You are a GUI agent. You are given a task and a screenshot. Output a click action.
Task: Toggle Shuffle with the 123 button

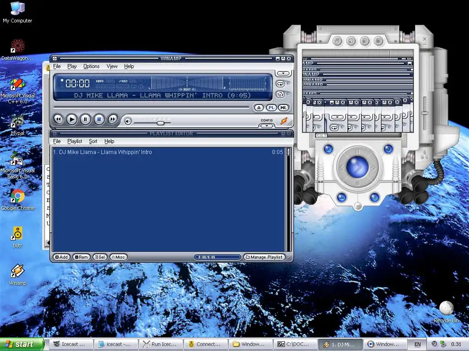tap(280, 95)
